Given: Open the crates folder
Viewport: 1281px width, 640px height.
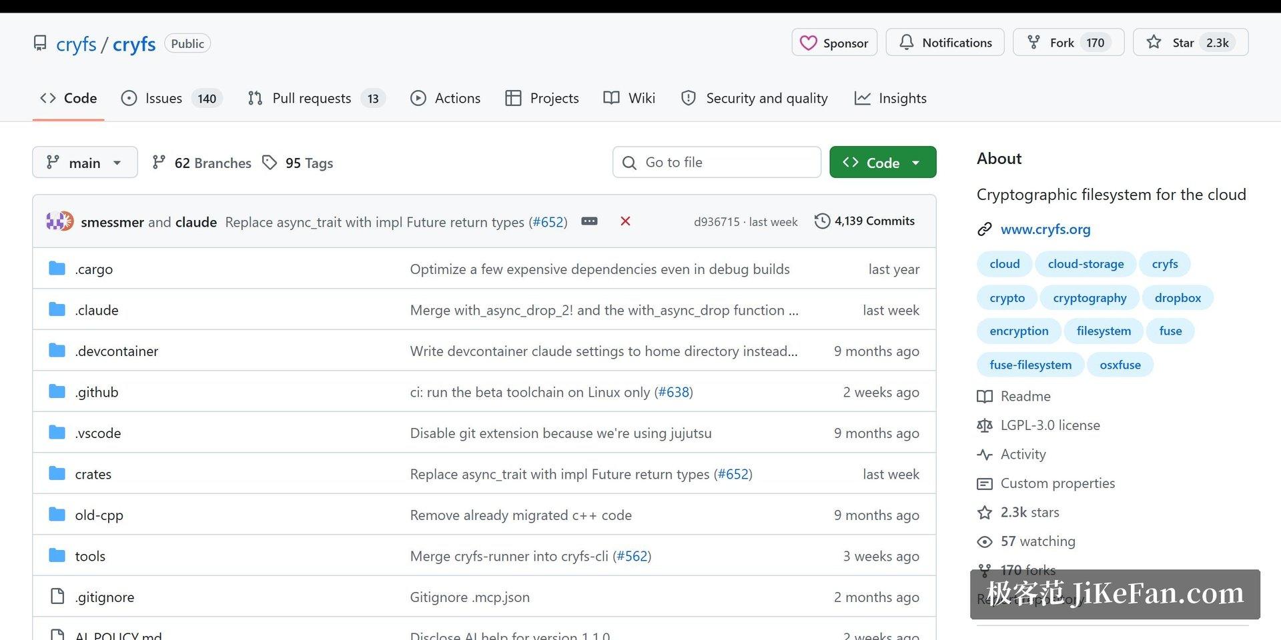Looking at the screenshot, I should [x=93, y=474].
